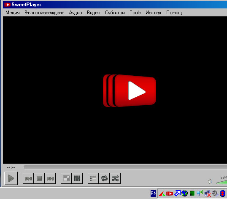Image resolution: width=227 pixels, height=199 pixels.
Task: Adjust the green volume slider
Action: coord(222,182)
